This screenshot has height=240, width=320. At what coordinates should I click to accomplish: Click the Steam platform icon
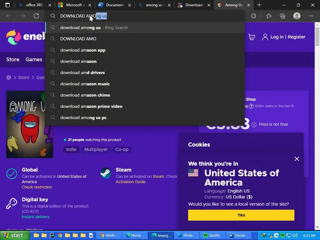[x=106, y=173]
